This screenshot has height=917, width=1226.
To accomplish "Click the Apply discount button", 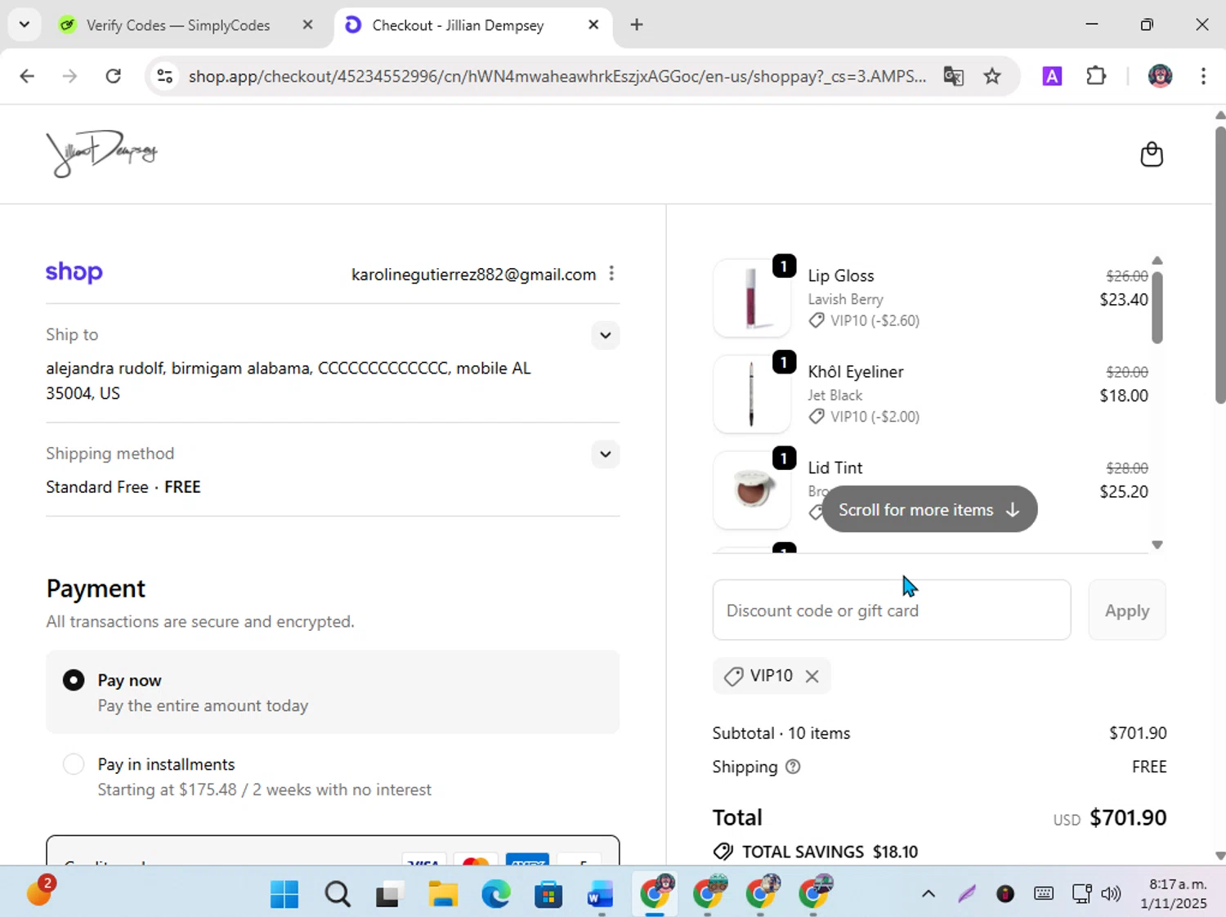I will pyautogui.click(x=1127, y=611).
